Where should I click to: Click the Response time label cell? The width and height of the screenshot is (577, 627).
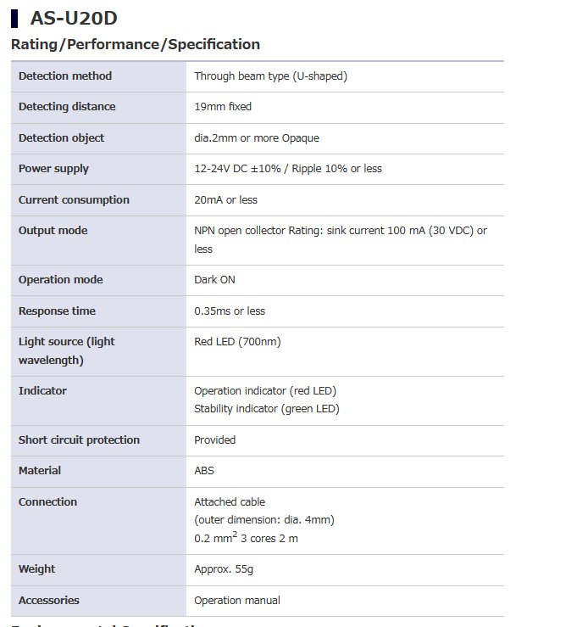click(x=57, y=311)
